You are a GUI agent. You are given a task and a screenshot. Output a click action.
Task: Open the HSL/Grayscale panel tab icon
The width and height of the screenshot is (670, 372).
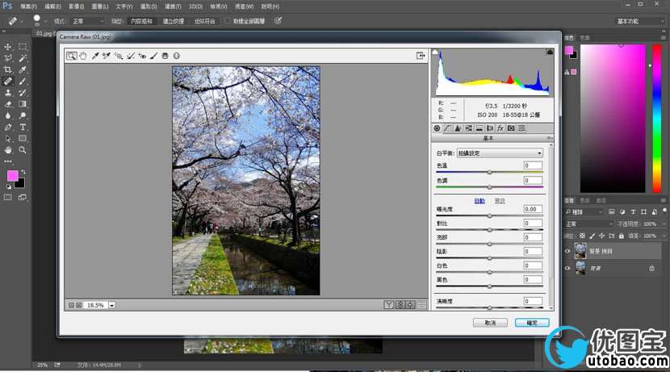tap(468, 128)
